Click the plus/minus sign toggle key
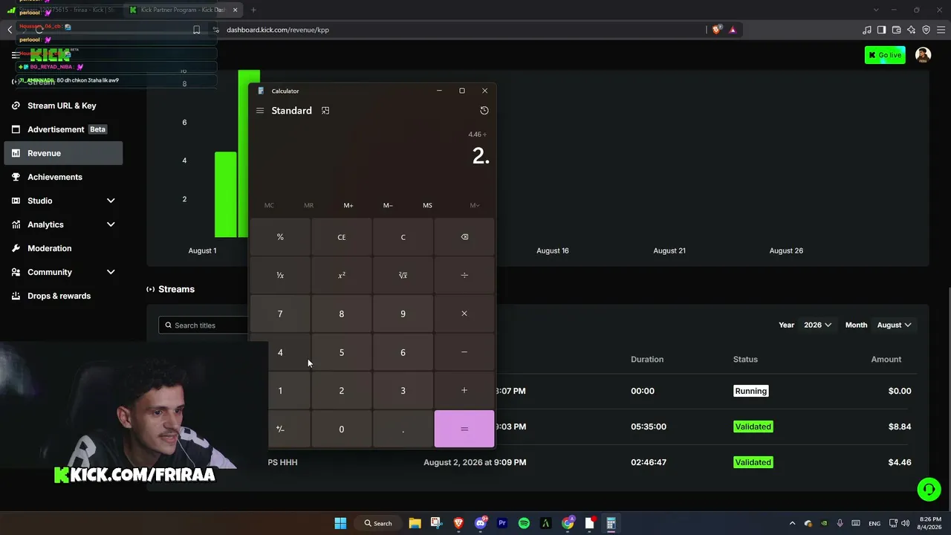Image resolution: width=951 pixels, height=535 pixels. tap(280, 429)
